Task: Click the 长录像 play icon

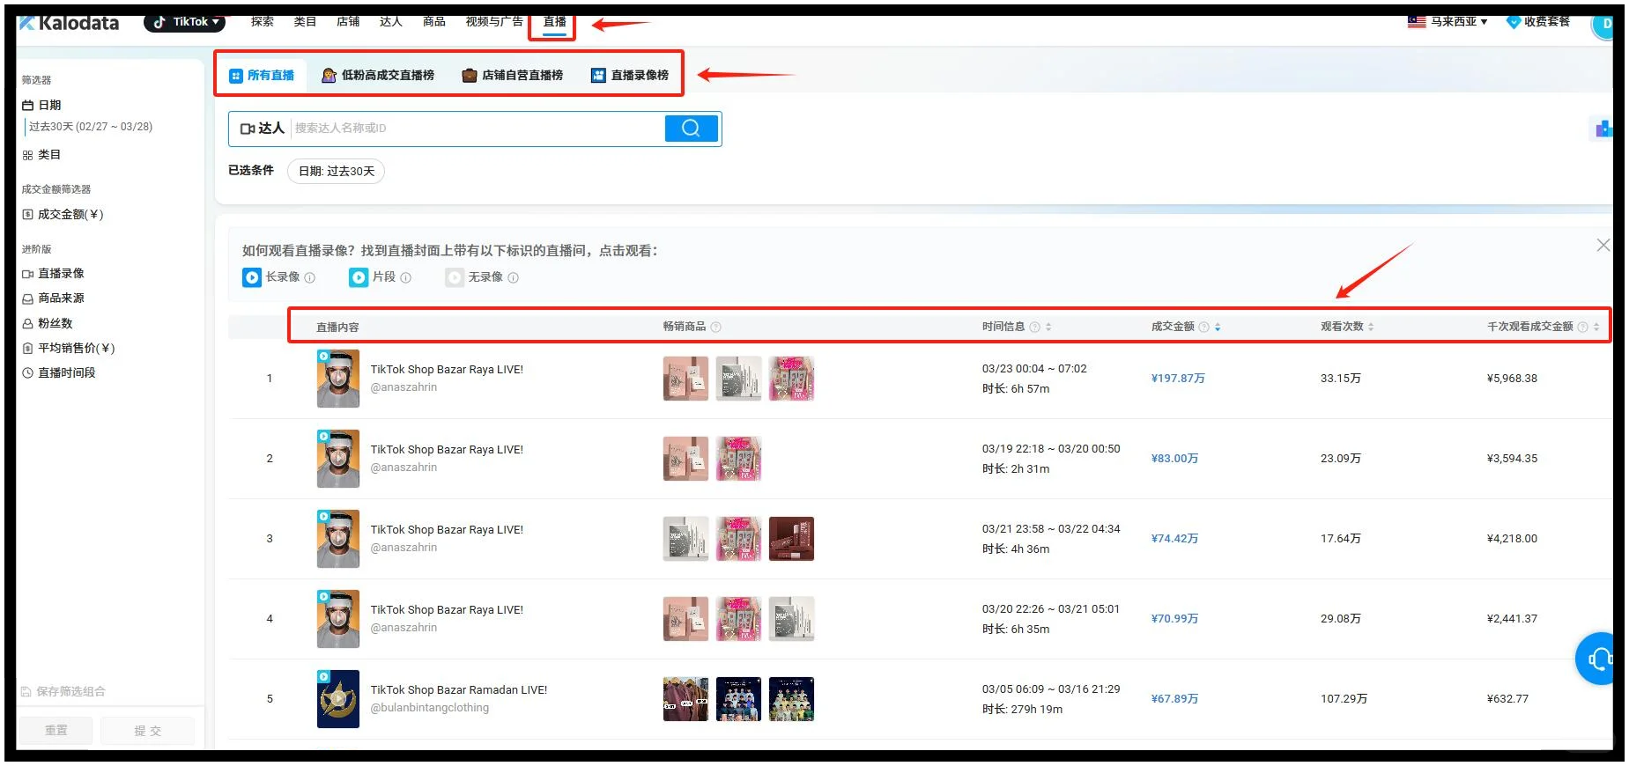Action: click(x=252, y=277)
